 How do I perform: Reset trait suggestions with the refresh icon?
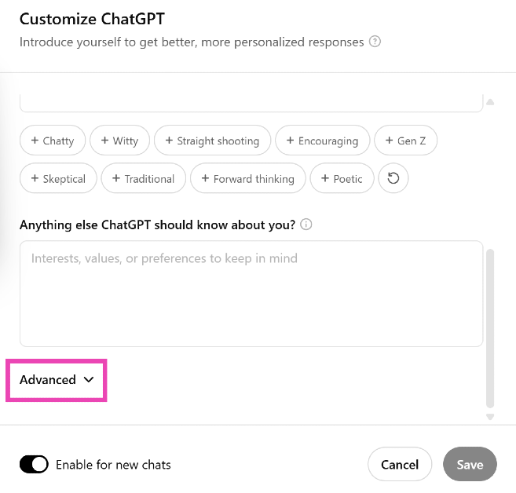393,178
